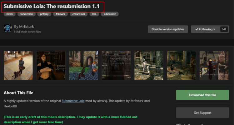Open the Submissive Lola original mod link
Screen dimensions: 234x125
[x=73, y=101]
